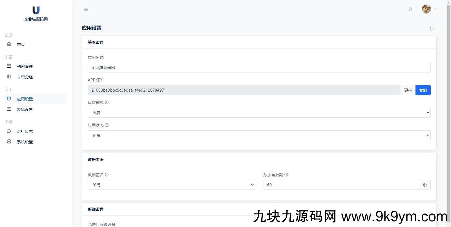Click the help icon next to 数据签名

(x=107, y=175)
